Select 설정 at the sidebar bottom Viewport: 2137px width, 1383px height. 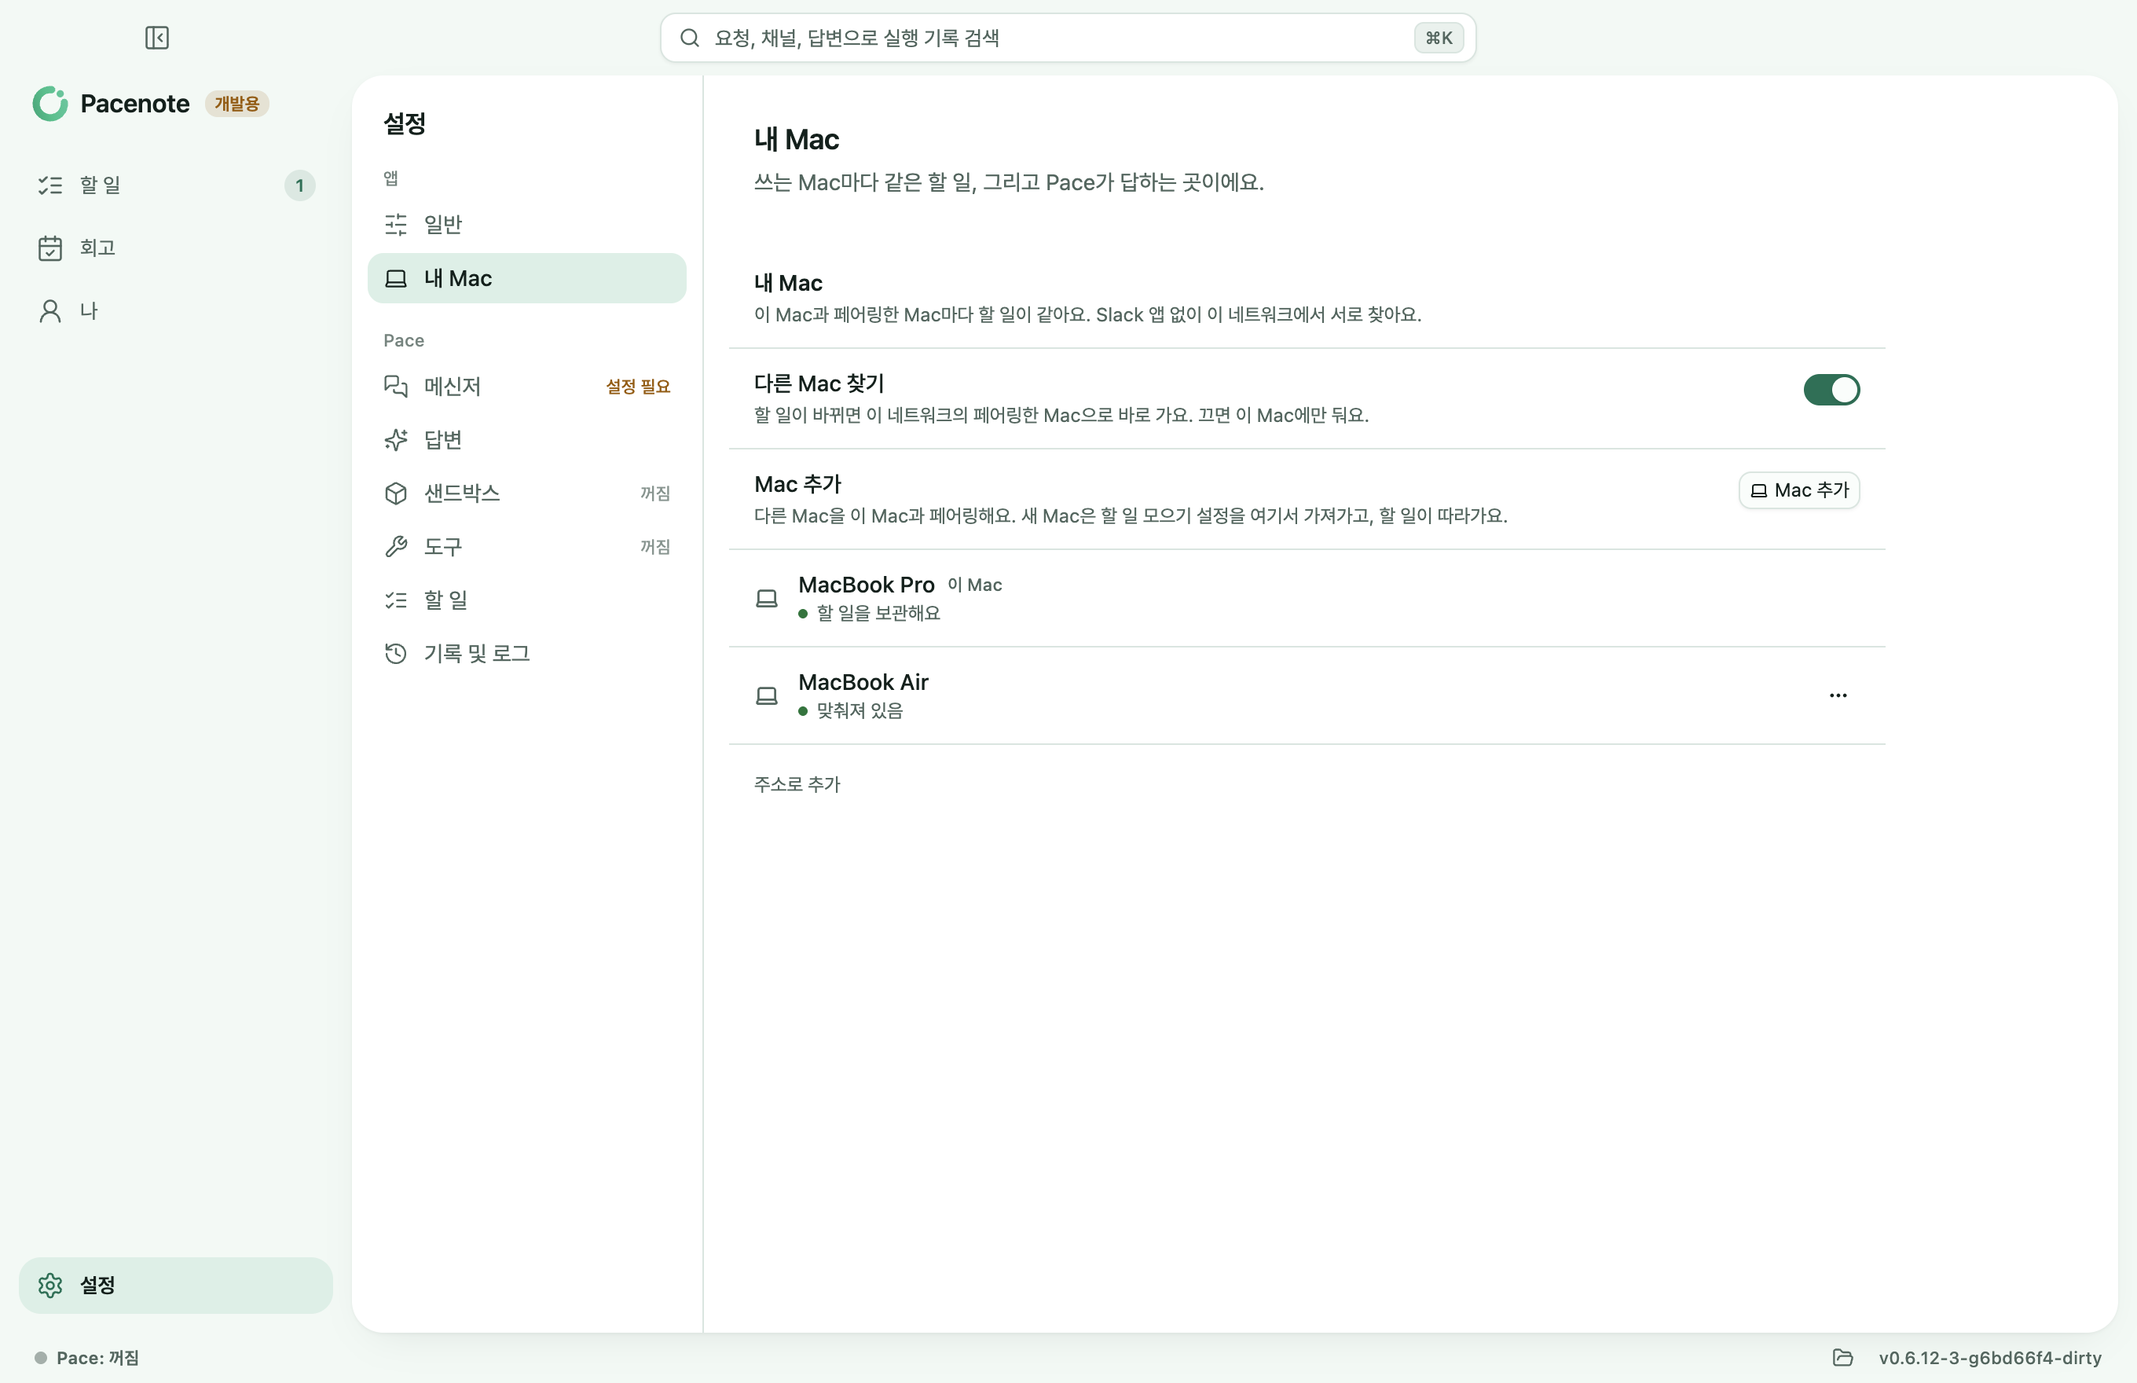[x=175, y=1285]
